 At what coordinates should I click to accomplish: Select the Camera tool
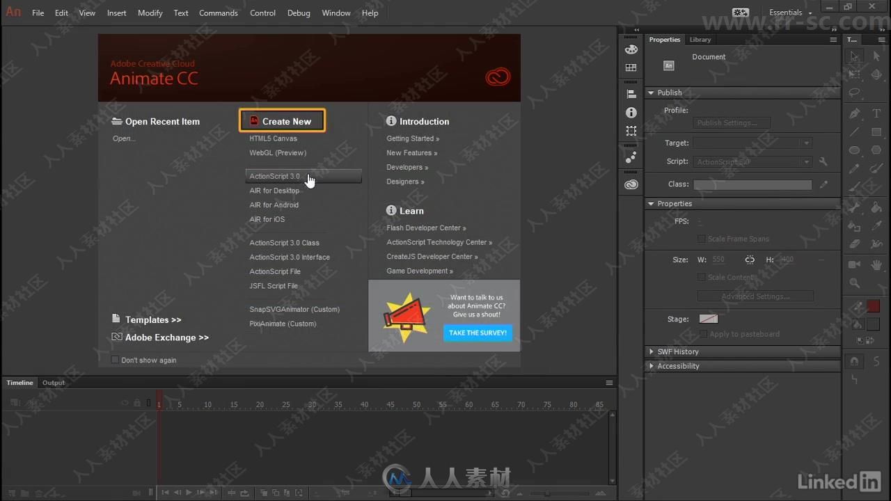855,264
